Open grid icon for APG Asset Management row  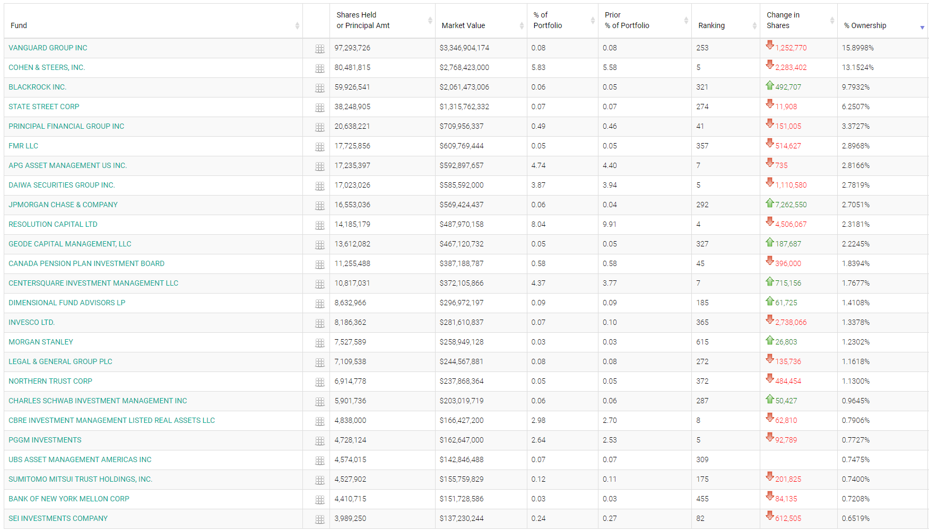319,166
